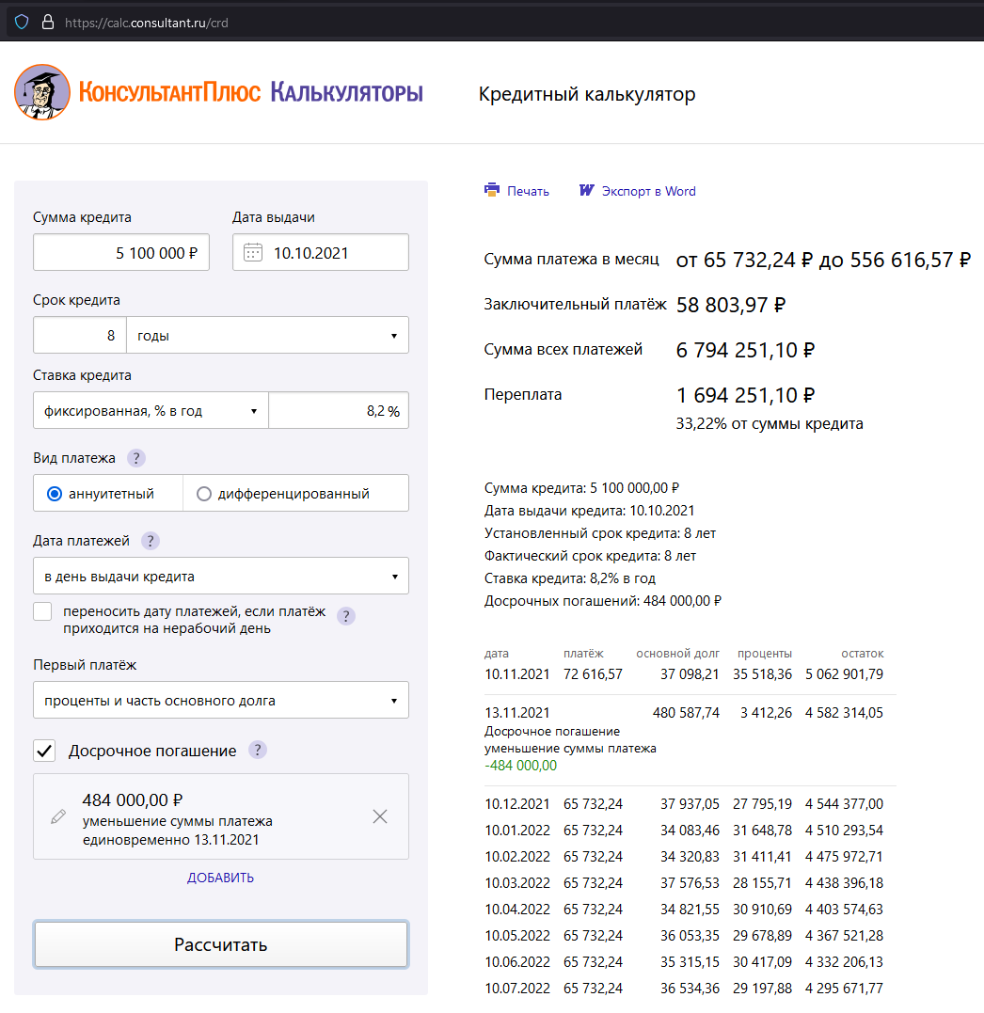The height and width of the screenshot is (1013, 984).
Task: Click final payment value 58 803,97 ₽
Action: click(731, 305)
